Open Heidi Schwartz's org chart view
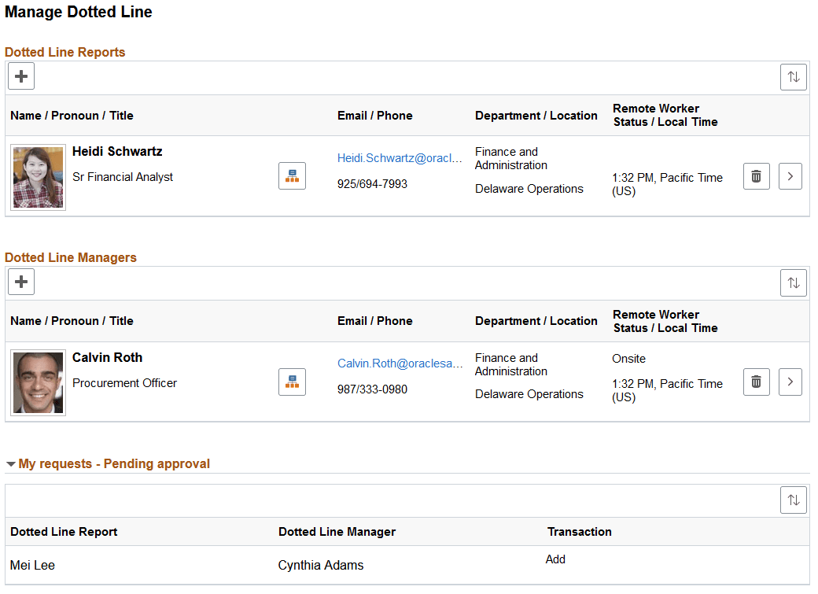Image resolution: width=818 pixels, height=594 pixels. coord(292,175)
